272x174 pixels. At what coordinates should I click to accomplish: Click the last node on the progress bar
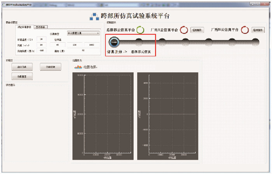(x=255, y=41)
